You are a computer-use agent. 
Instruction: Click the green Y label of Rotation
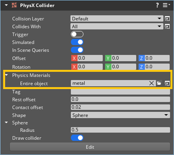tap(108, 67)
